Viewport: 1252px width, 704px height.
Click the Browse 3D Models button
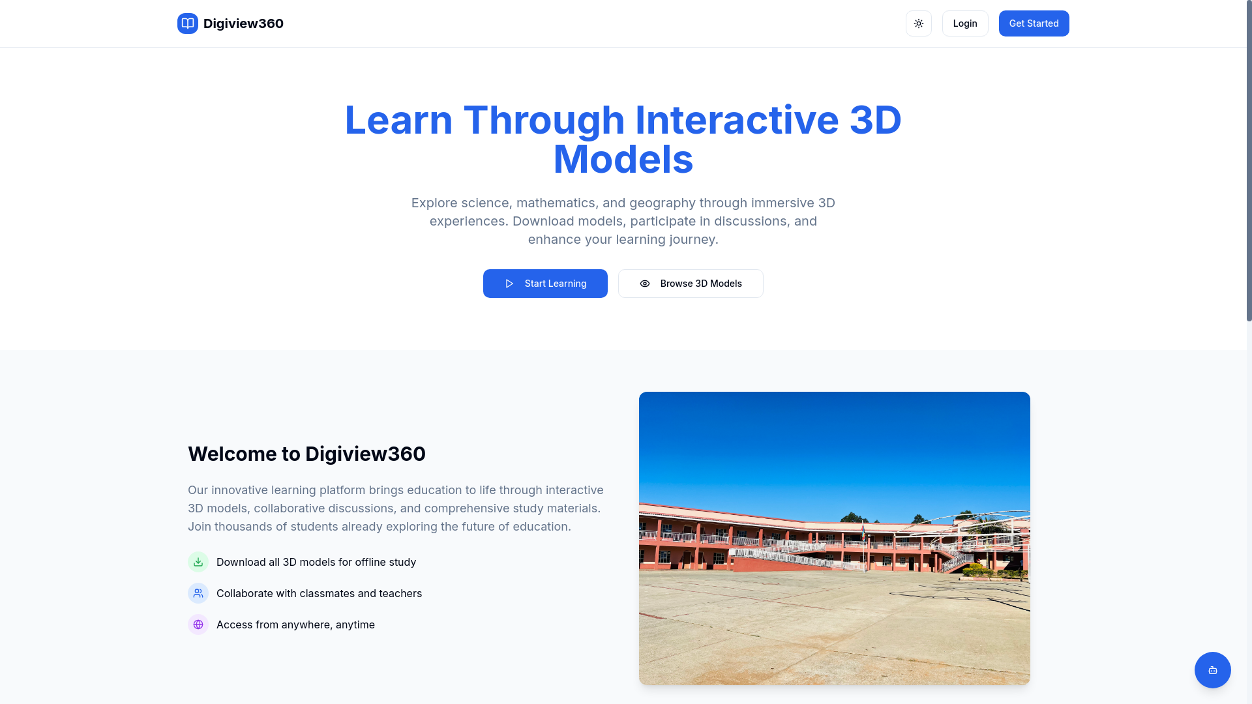(691, 284)
